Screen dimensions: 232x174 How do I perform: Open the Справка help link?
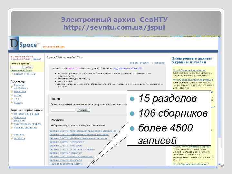coord(19,135)
